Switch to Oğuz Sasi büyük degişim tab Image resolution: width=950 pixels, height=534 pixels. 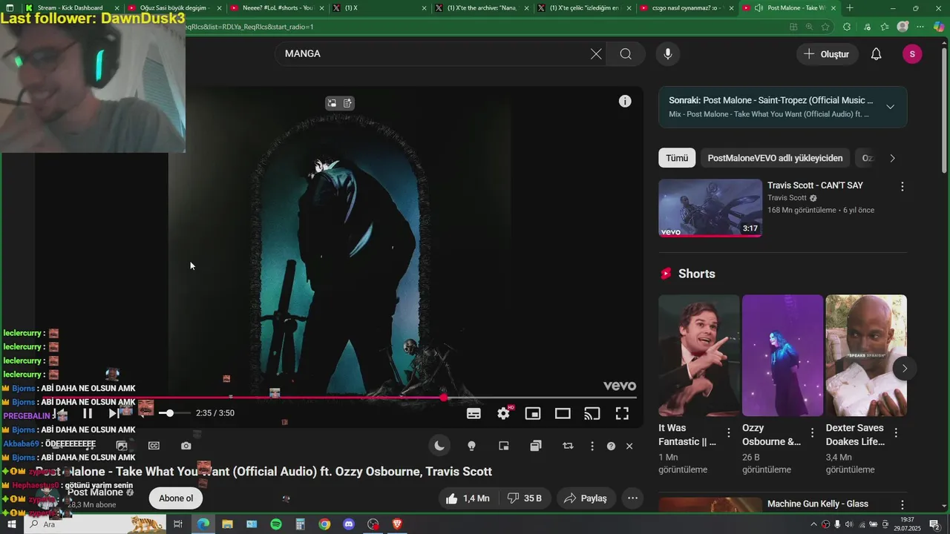pyautogui.click(x=174, y=8)
